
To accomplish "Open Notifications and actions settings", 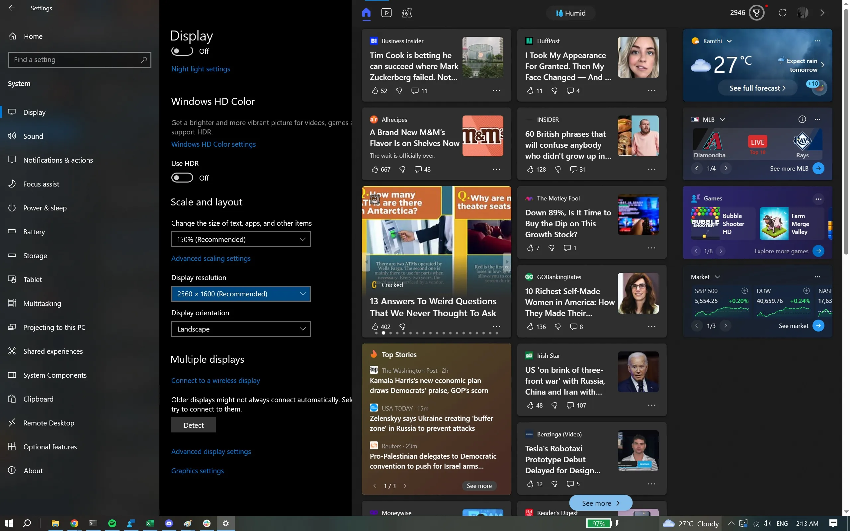I will [x=57, y=159].
